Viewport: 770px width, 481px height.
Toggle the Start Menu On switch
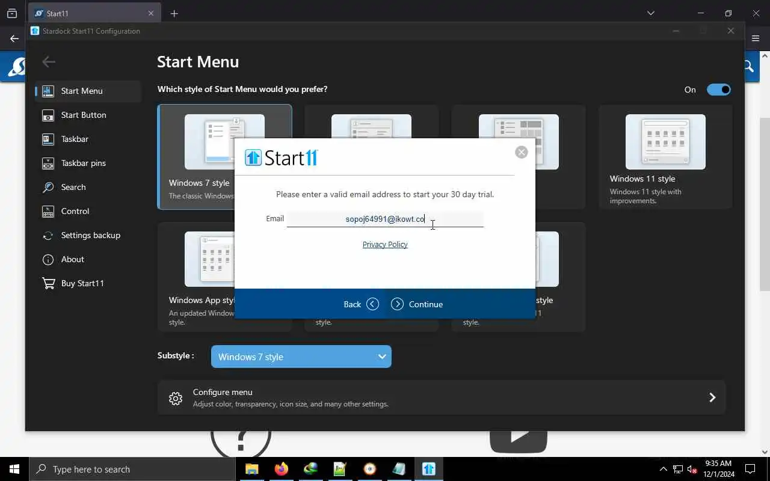click(x=718, y=90)
